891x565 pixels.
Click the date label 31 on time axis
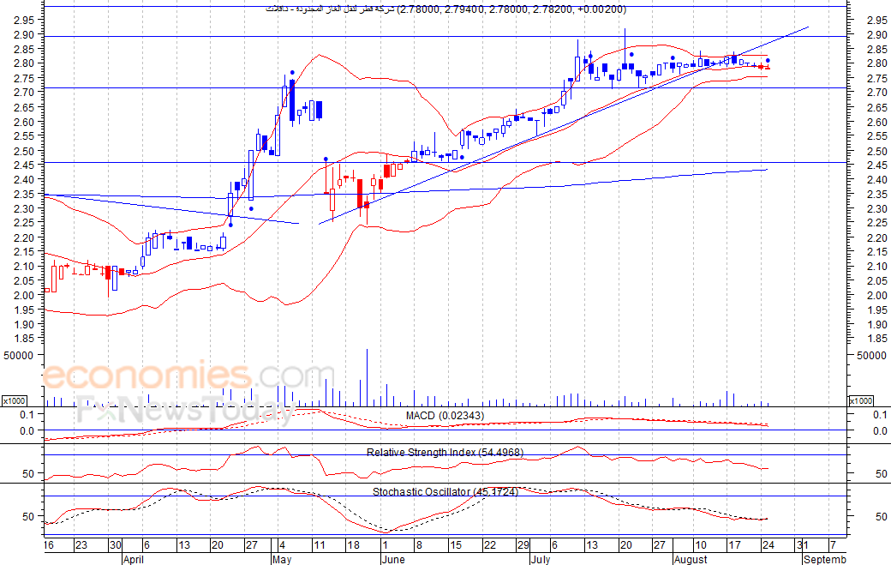coord(802,545)
